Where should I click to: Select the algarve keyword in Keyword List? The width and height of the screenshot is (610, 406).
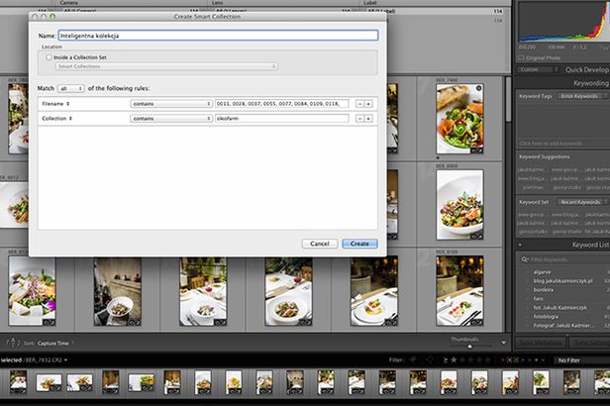coord(543,272)
